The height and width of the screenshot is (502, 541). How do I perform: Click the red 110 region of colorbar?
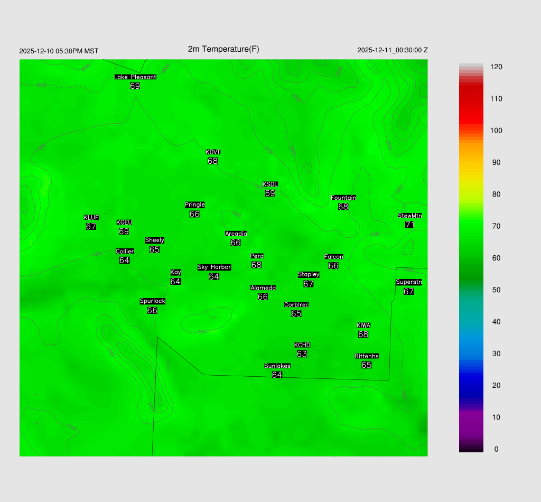tap(471, 99)
